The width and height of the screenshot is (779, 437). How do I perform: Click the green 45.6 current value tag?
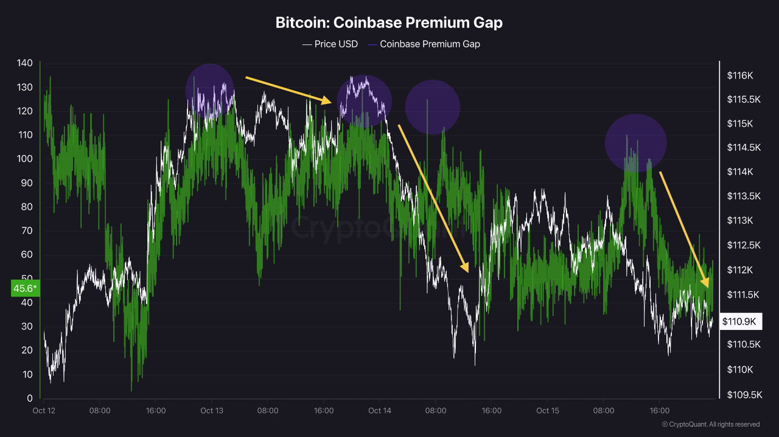(25, 289)
